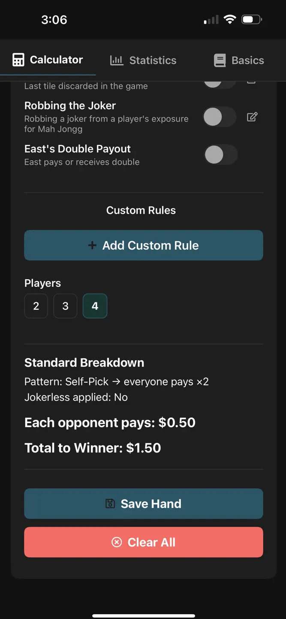Tap the Basics book icon

tap(220, 60)
